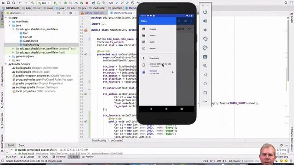Click the Profile app gauge icon
The width and height of the screenshot is (294, 165).
(76, 3)
